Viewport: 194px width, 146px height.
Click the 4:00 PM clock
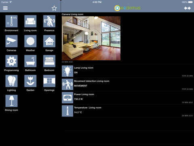click(97, 2)
